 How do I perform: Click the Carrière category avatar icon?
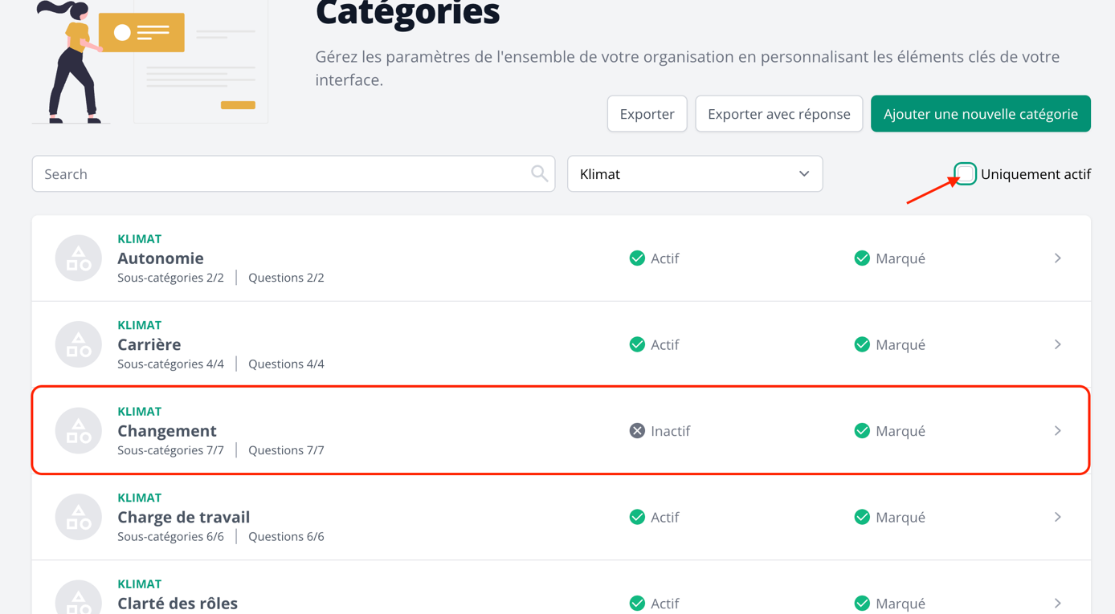pos(78,344)
